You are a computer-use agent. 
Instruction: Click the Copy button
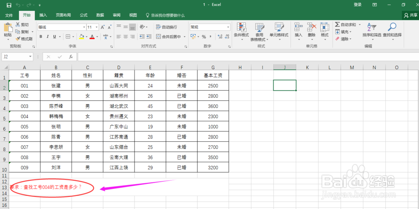pos(23,32)
